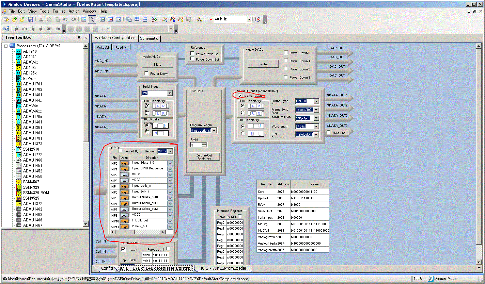Select ADAU1701 in the processor tree
The image size is (485, 284).
click(33, 84)
